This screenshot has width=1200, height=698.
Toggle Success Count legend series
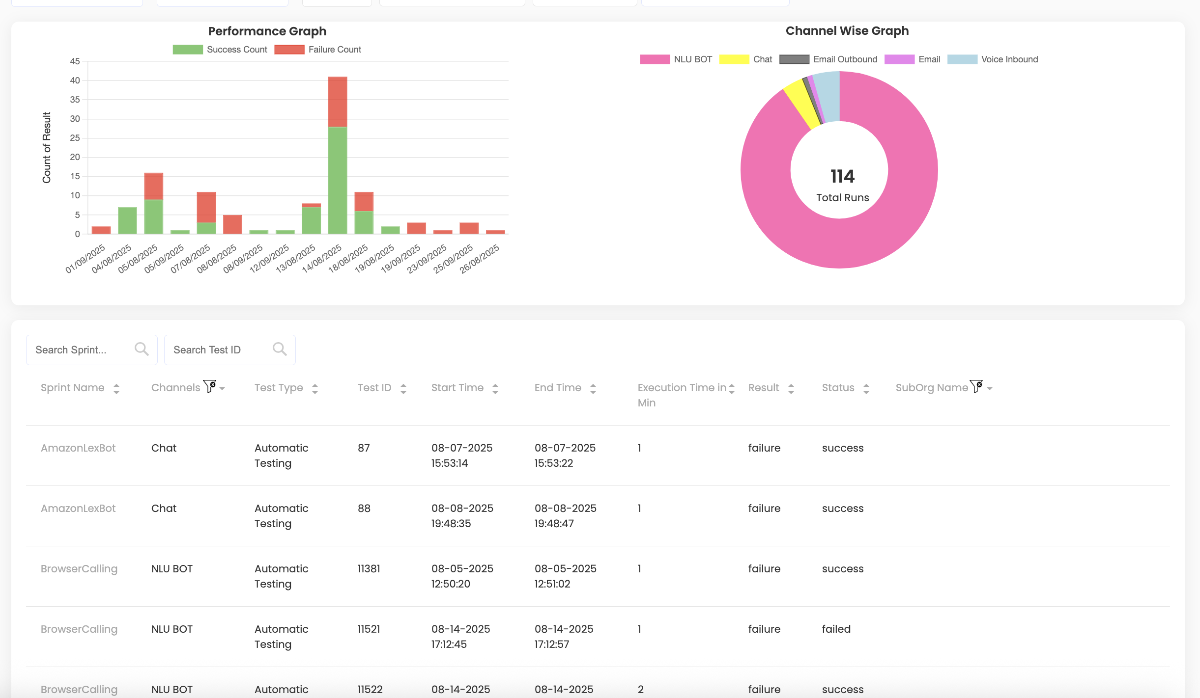click(220, 50)
